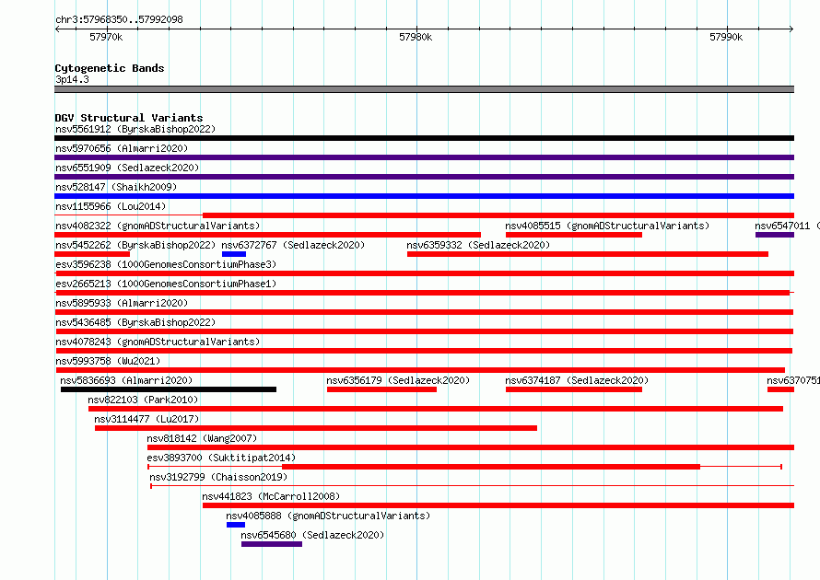Screen dimensions: 820x580
Task: Open nsv5436485 (ByrskaBishop2022) label
Action: (x=135, y=322)
